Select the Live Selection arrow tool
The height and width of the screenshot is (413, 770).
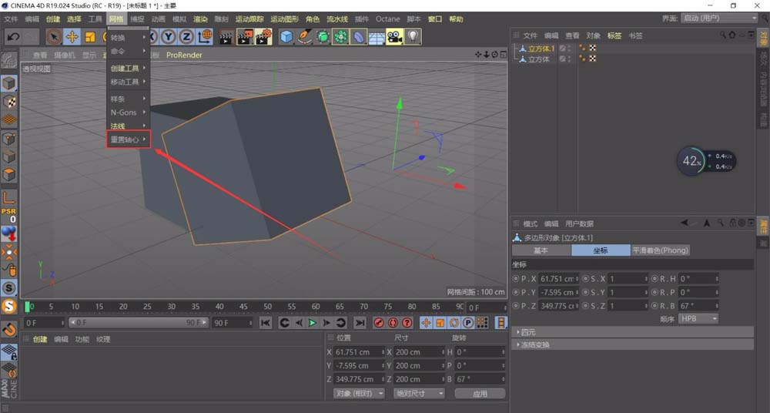click(54, 37)
